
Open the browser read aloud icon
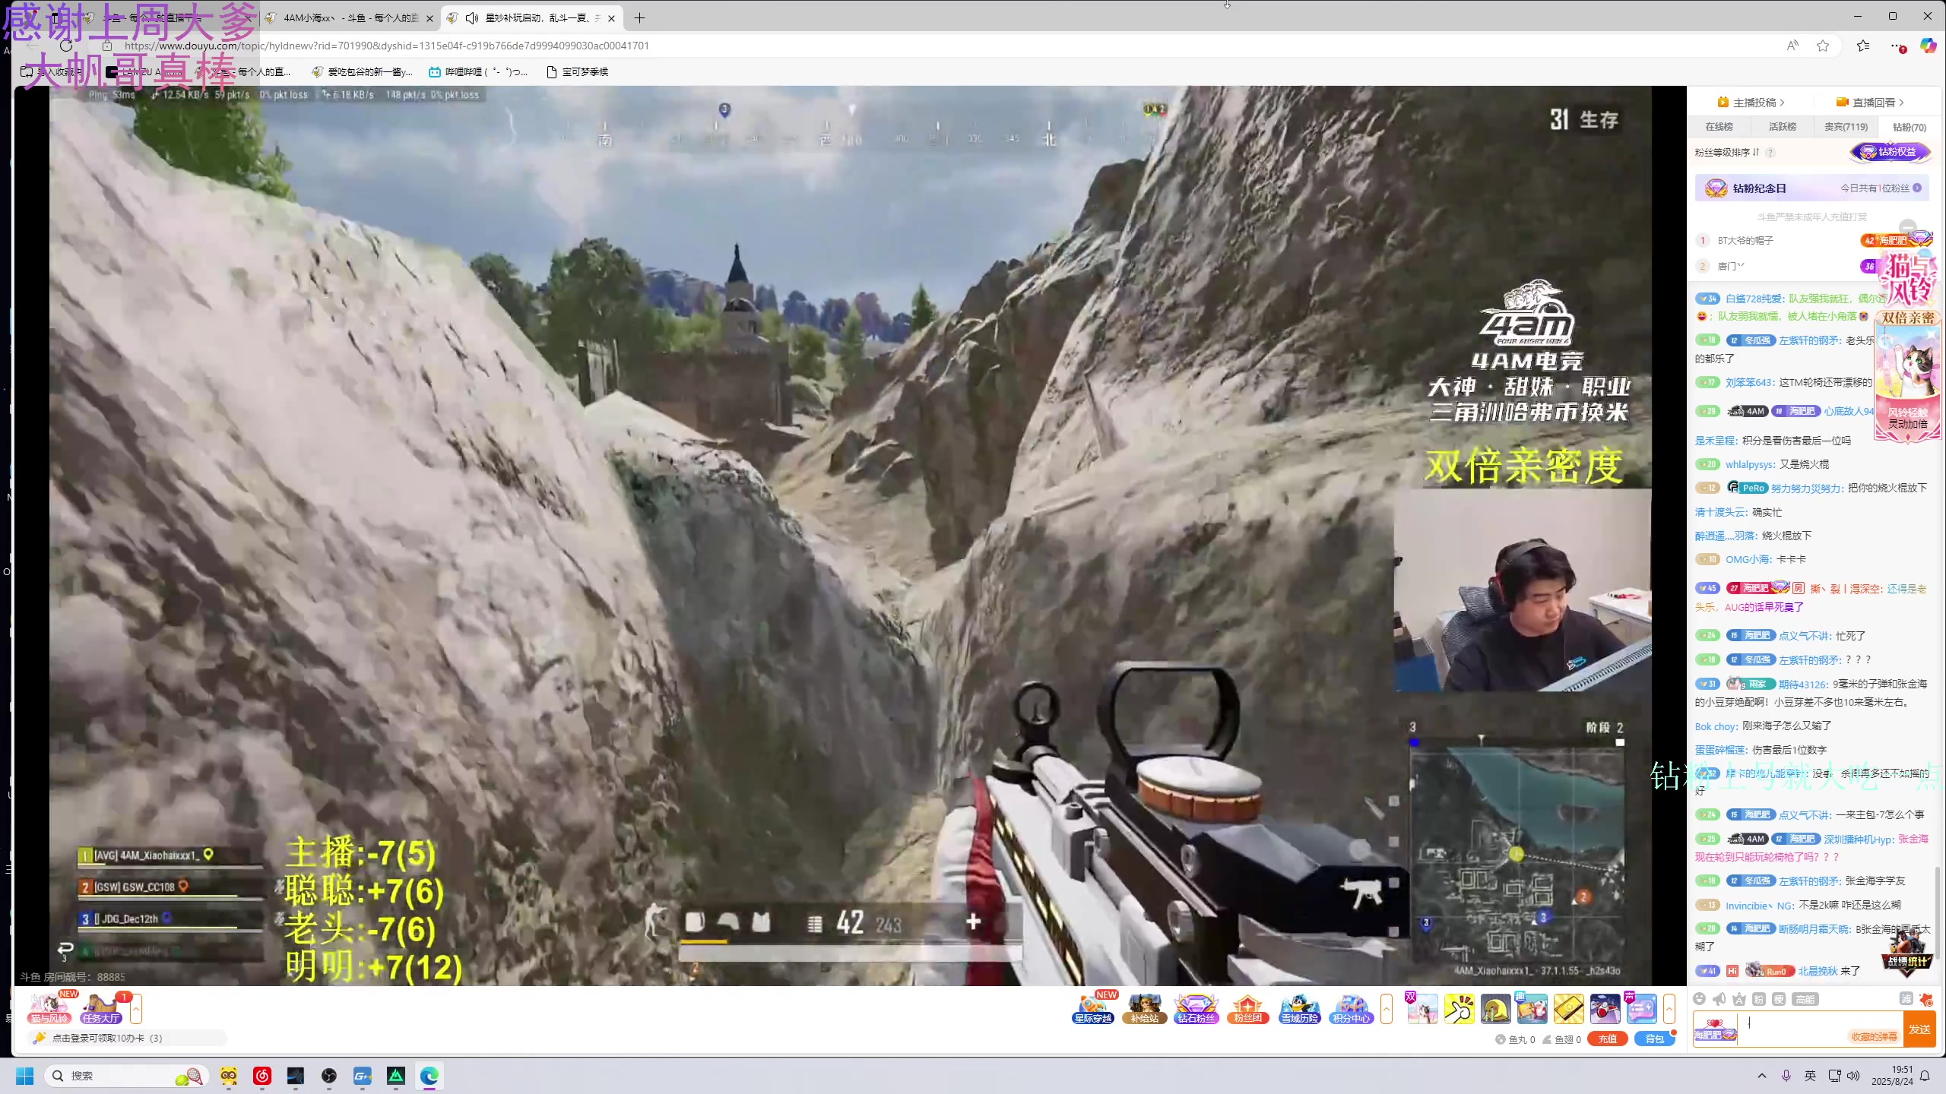click(x=1792, y=46)
